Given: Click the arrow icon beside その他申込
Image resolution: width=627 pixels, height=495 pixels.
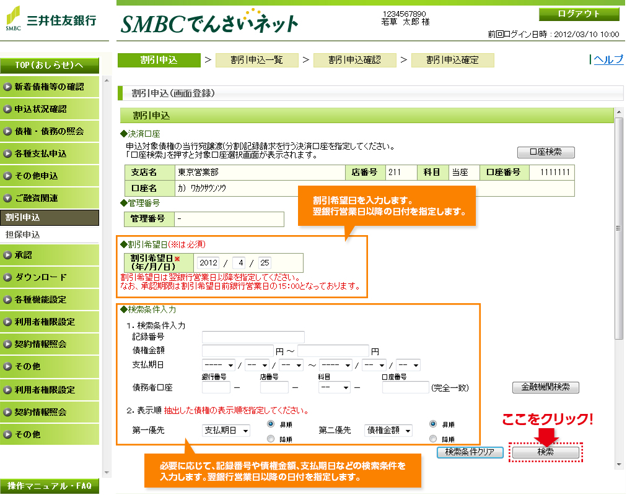Looking at the screenshot, I should click(7, 176).
